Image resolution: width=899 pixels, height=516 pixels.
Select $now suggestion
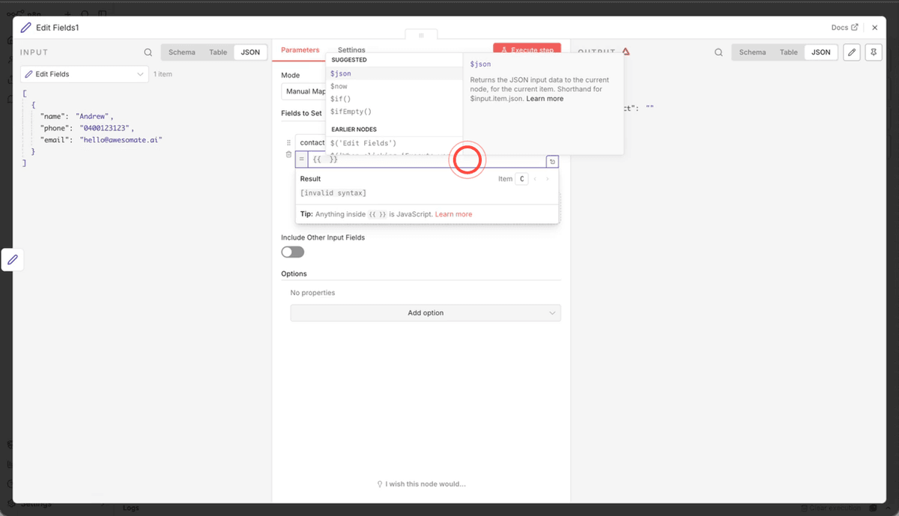point(394,86)
